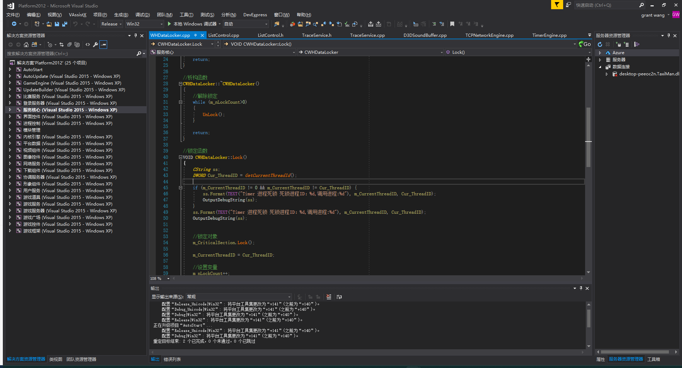Toggle word wrap in Output panel
This screenshot has width=682, height=368.
click(x=339, y=297)
